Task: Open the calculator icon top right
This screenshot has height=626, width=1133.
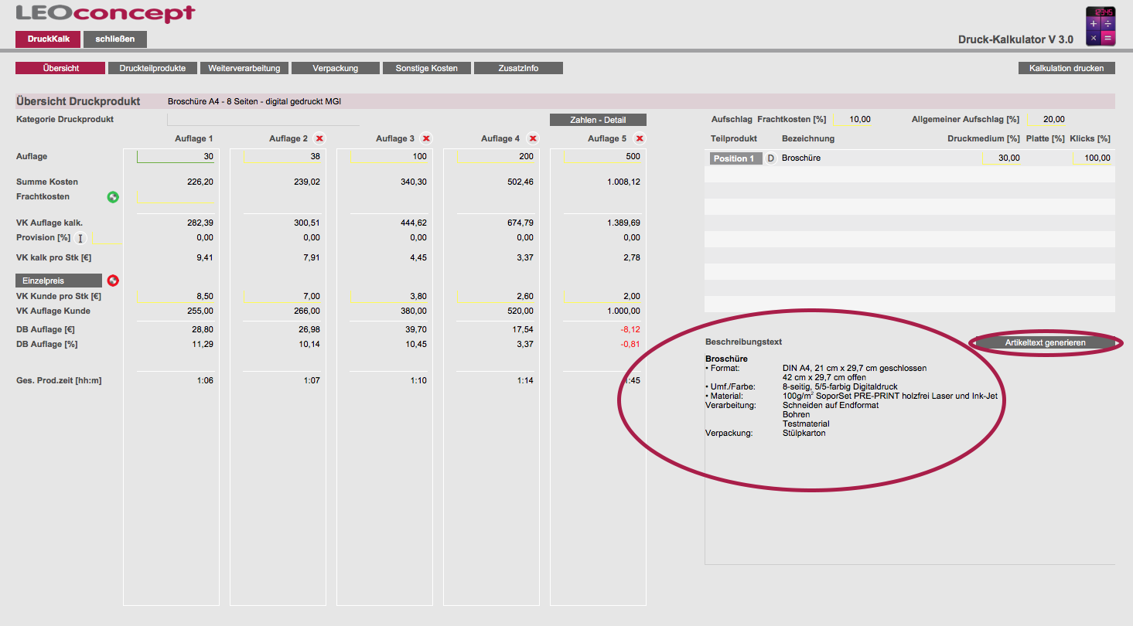Action: [x=1101, y=26]
